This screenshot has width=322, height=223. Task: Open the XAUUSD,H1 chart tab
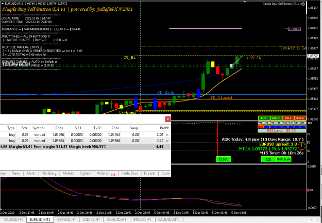click(13, 219)
